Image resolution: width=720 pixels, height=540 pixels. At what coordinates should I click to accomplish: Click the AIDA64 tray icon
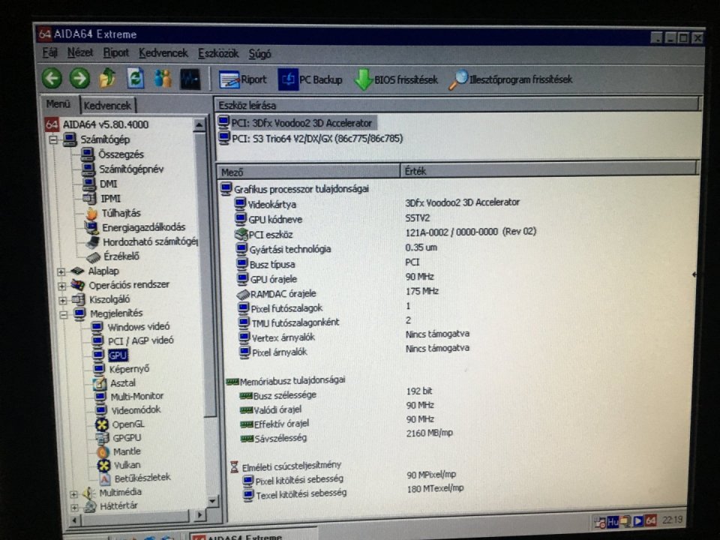click(651, 520)
